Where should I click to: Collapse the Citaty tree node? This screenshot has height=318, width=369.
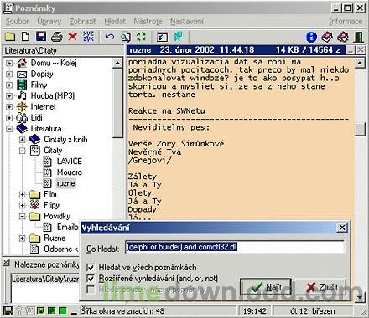(x=23, y=151)
